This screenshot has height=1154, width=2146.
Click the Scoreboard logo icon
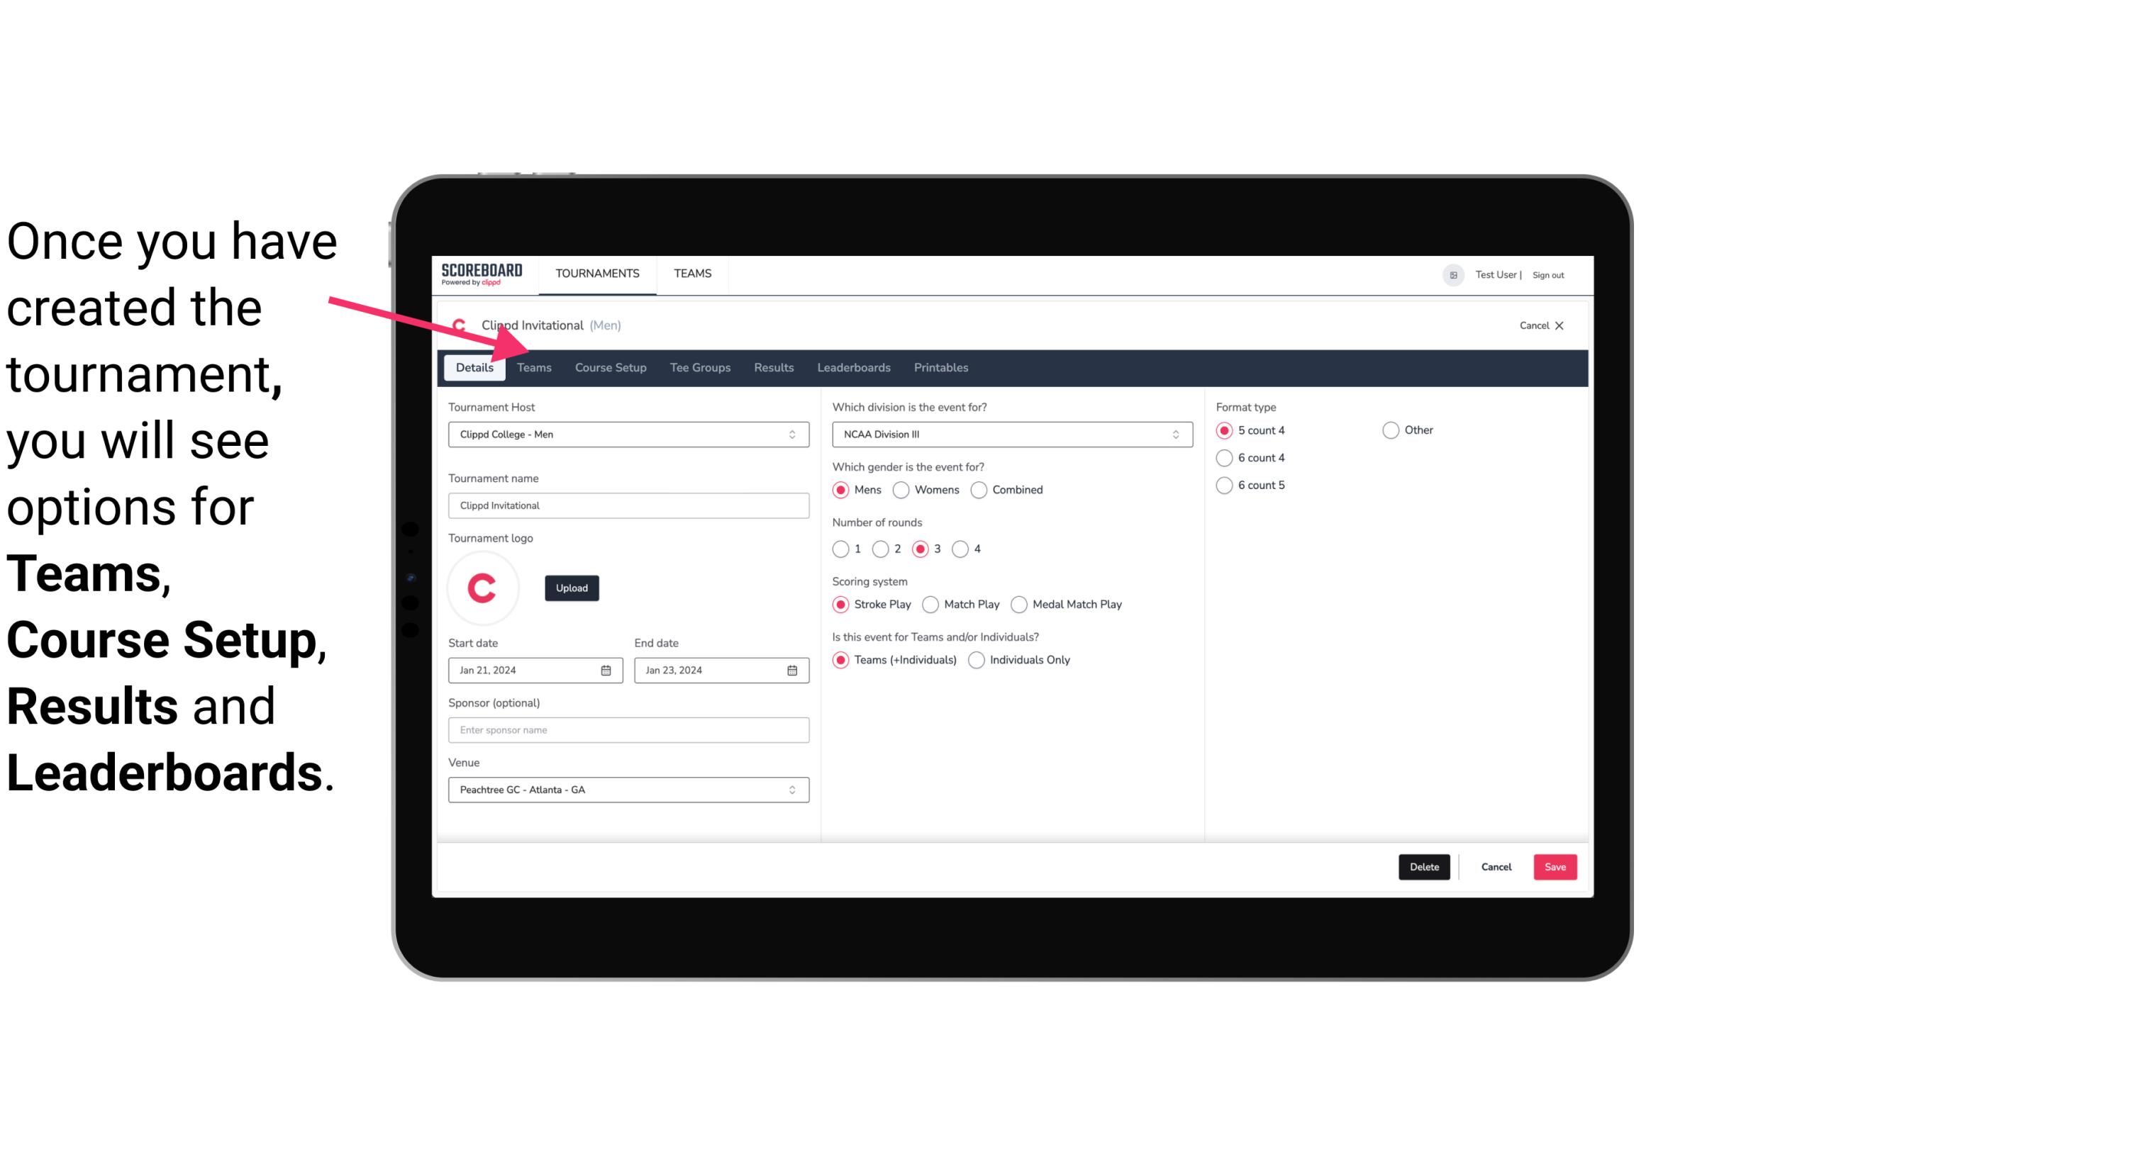coord(480,273)
